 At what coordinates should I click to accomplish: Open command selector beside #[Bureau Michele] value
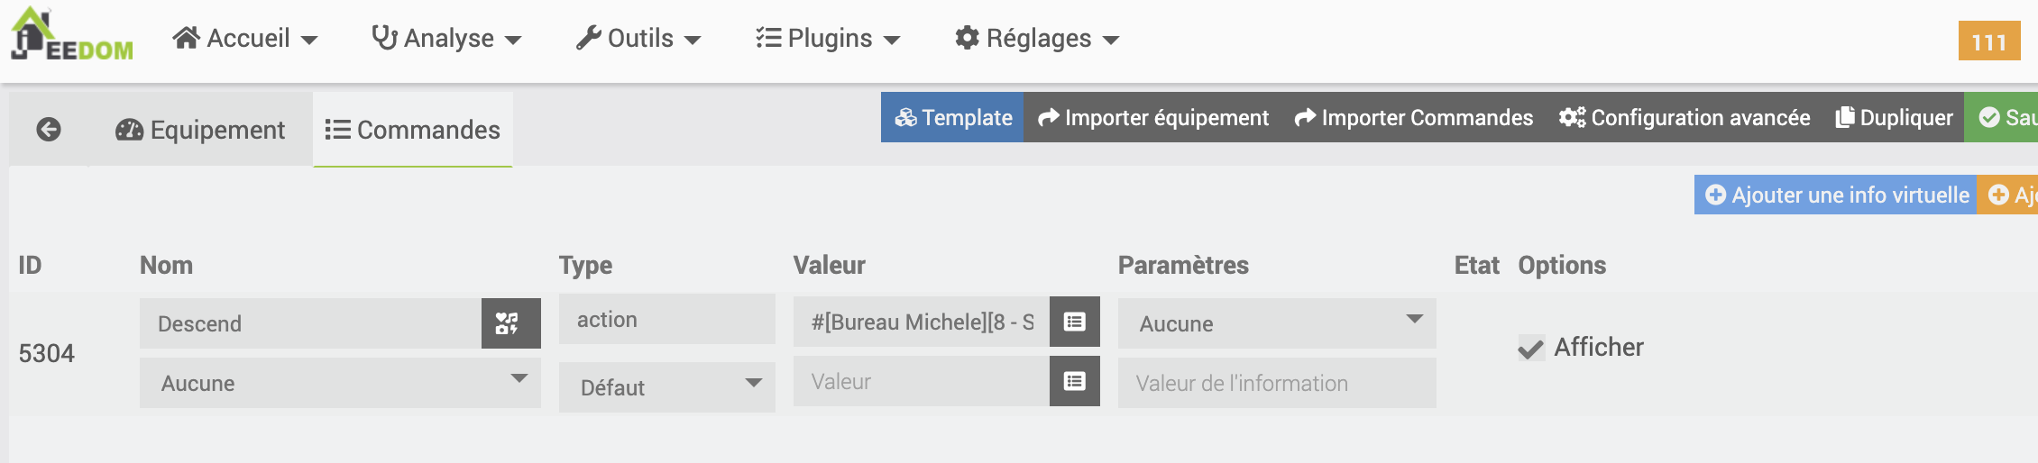pos(1074,322)
